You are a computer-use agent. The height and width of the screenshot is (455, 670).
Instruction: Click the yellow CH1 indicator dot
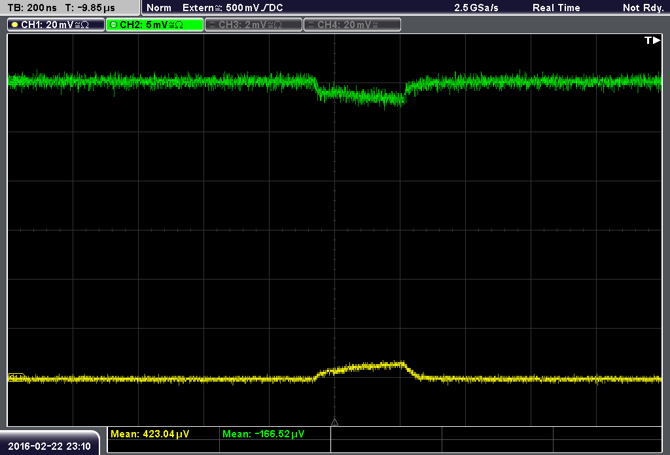(15, 25)
